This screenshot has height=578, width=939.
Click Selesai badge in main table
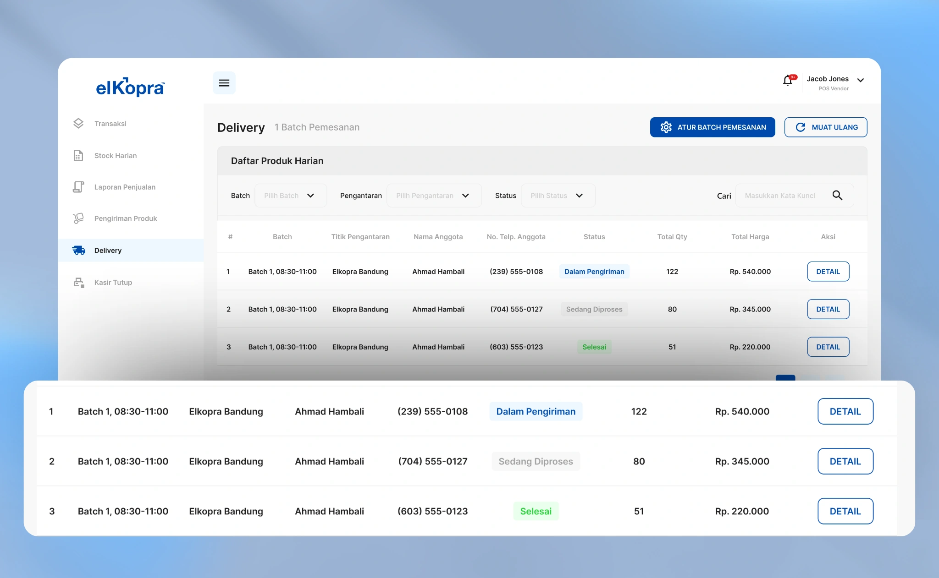(x=594, y=347)
